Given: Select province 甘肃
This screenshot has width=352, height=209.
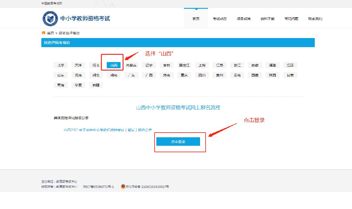Looking at the screenshot, I should (290, 75).
